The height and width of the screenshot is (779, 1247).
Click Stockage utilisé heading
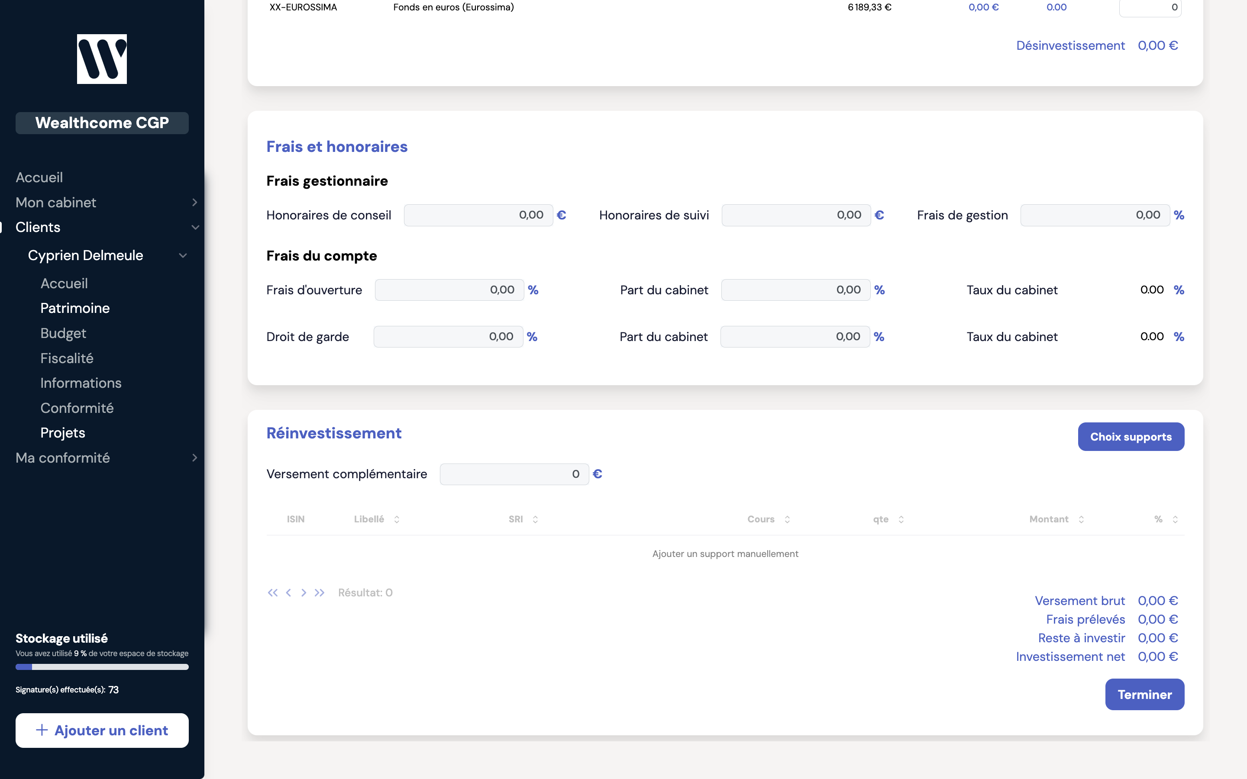coord(61,638)
